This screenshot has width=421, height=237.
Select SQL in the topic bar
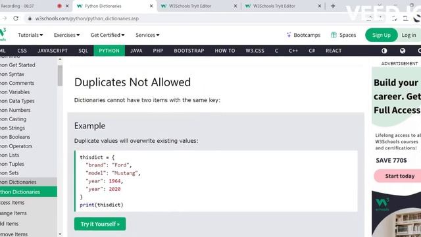coord(84,51)
